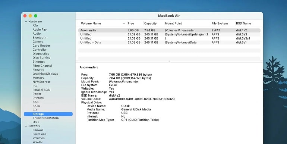Select PCI in the sidebar
This screenshot has height=144, width=287.
35,86
